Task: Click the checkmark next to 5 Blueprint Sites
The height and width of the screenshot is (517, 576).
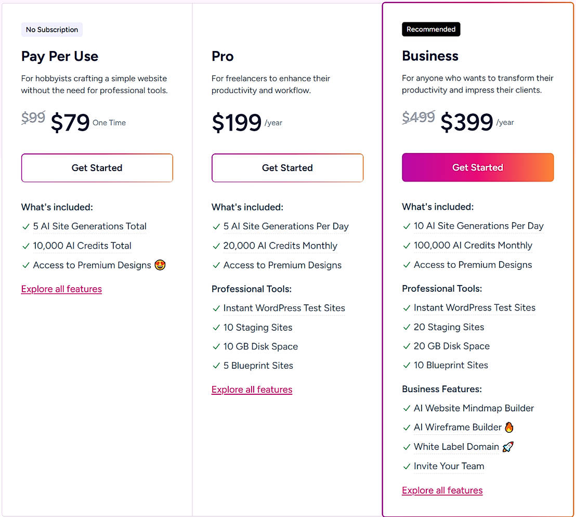Action: [216, 366]
